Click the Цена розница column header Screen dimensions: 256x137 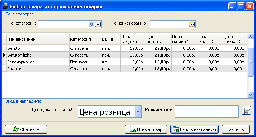click(159, 39)
